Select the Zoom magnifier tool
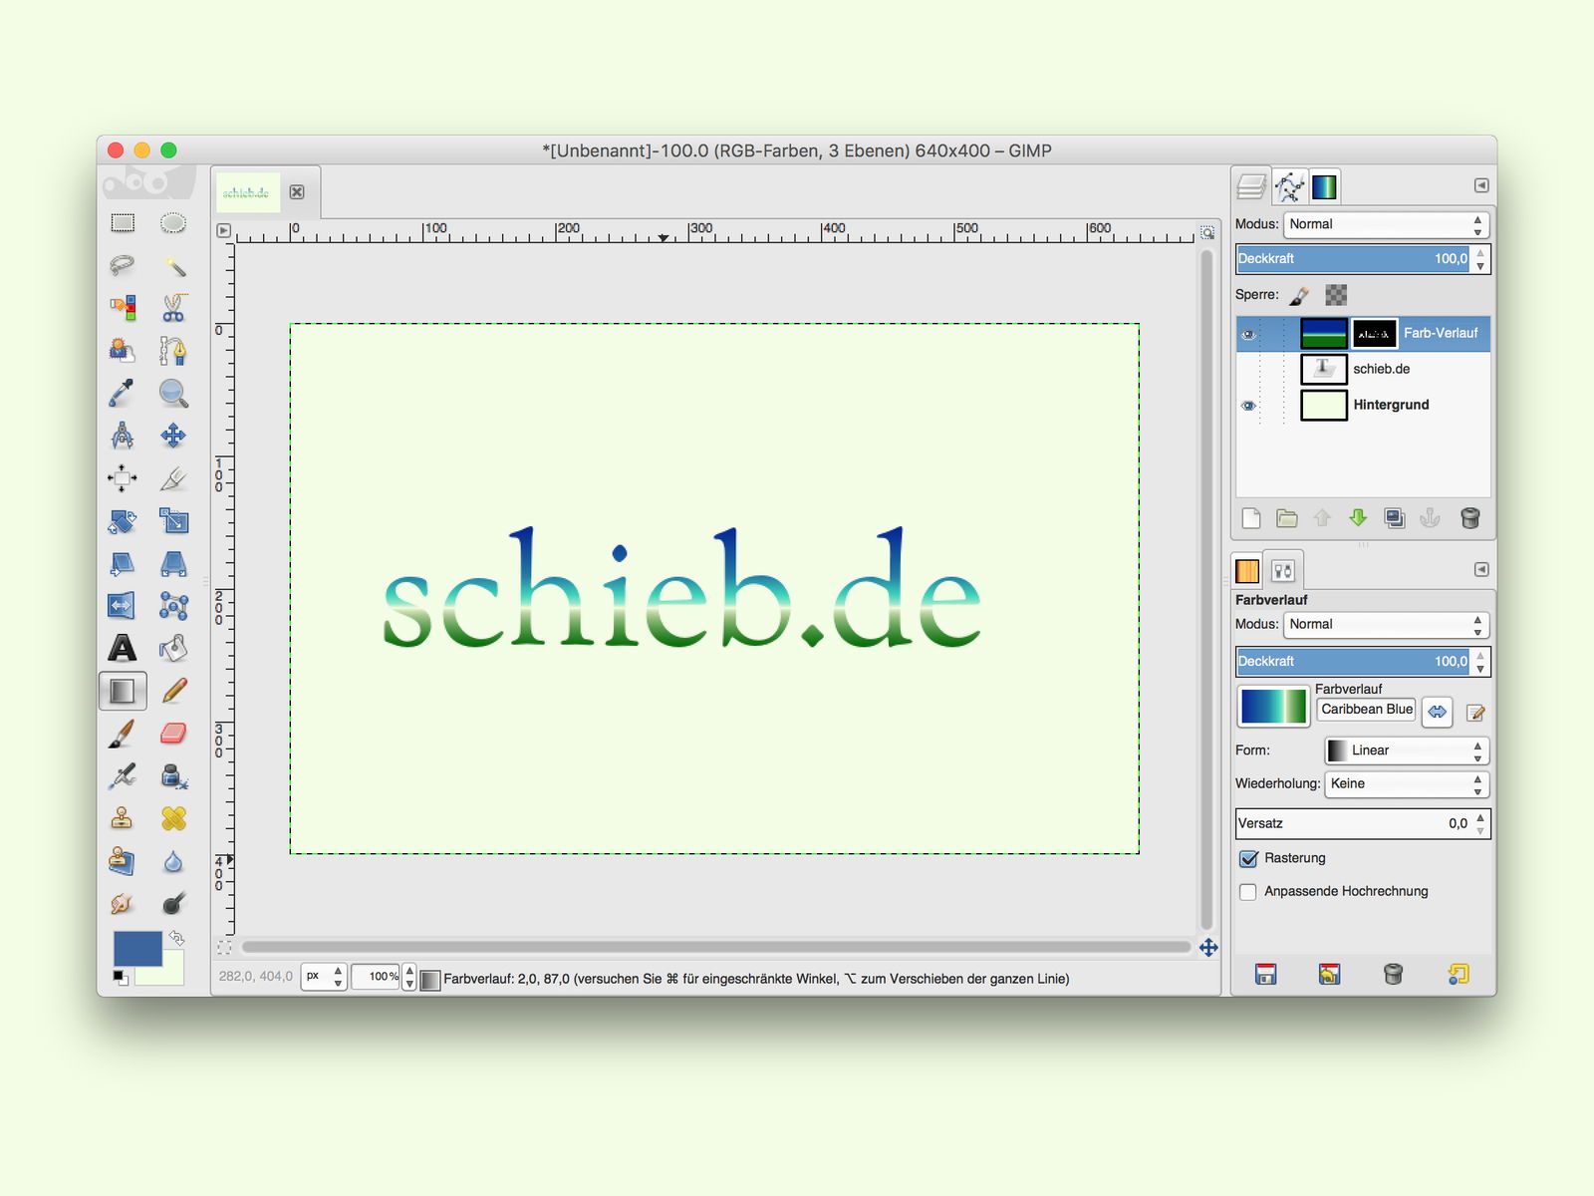The image size is (1594, 1196). click(173, 393)
